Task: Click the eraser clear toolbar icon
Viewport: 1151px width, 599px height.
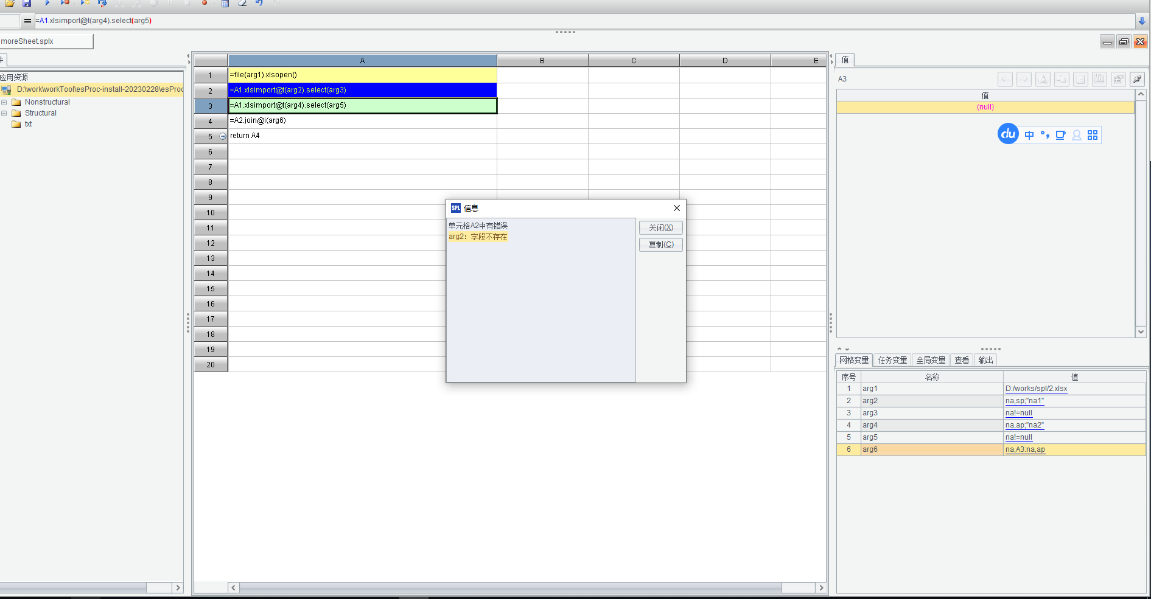Action: coord(242,3)
